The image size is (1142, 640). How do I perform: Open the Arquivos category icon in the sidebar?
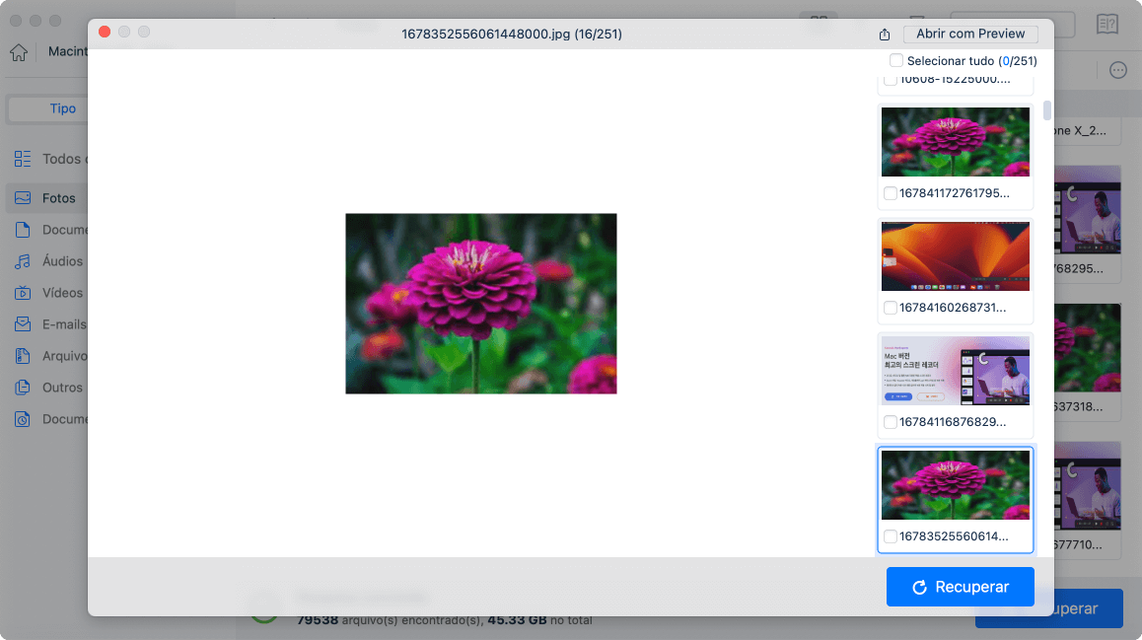tap(23, 356)
